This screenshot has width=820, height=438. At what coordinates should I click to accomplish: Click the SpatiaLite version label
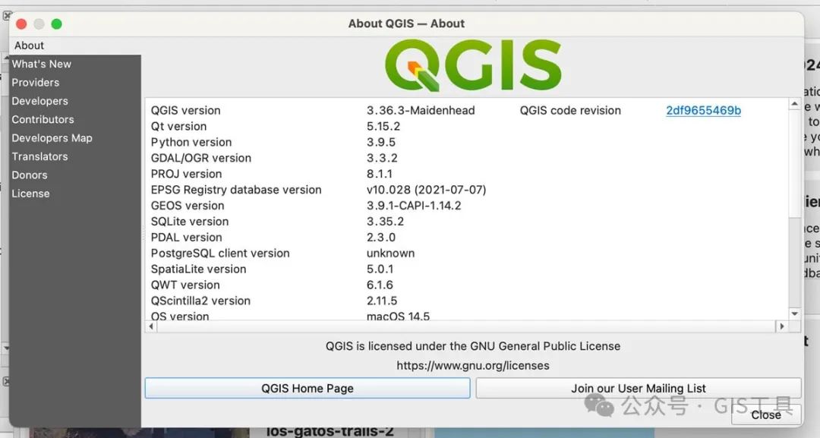click(x=198, y=269)
